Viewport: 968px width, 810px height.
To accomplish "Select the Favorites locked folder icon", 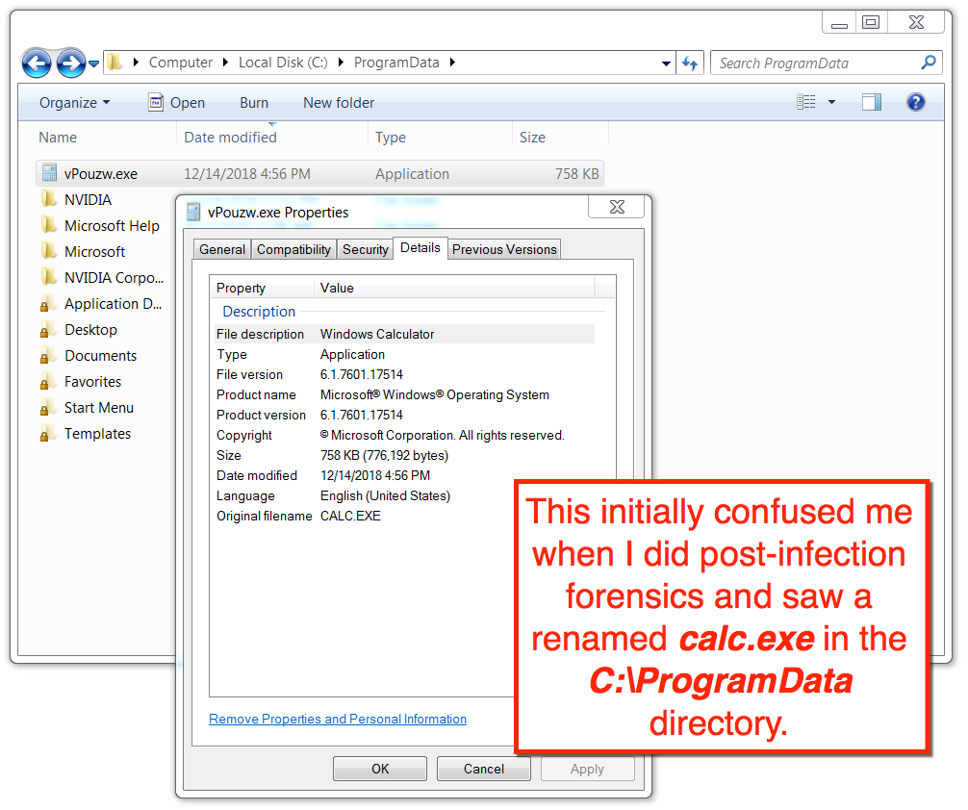I will coord(47,382).
